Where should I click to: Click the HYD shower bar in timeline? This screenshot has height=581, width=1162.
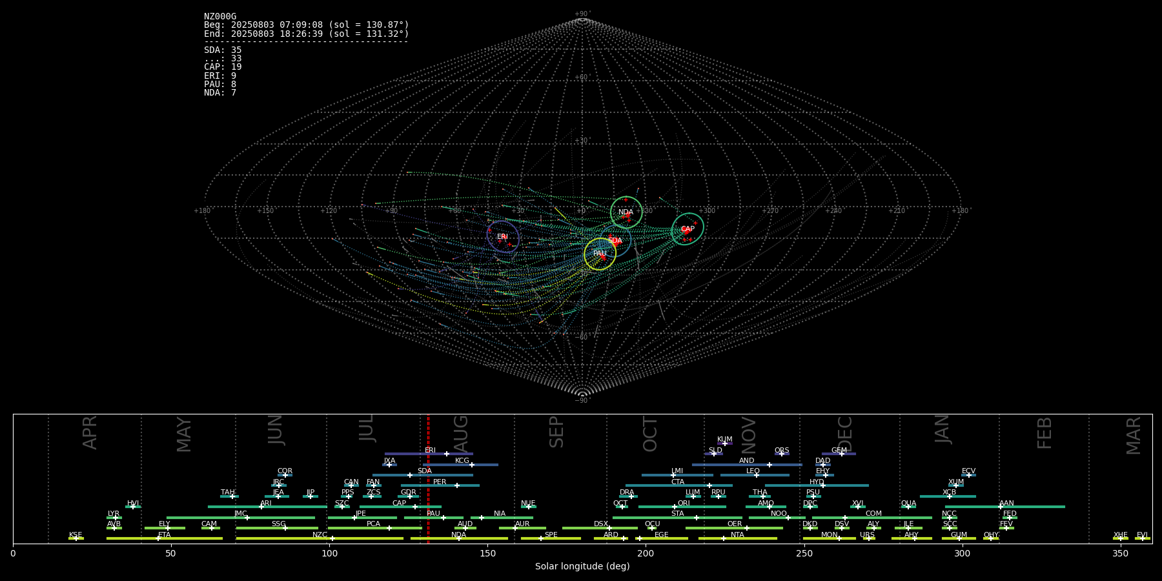817,485
